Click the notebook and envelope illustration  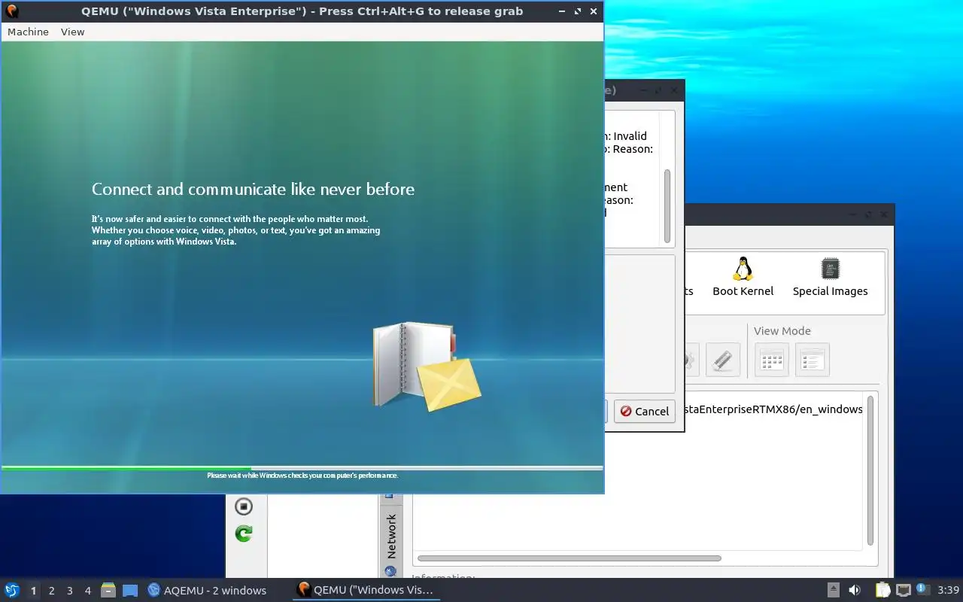(x=427, y=366)
